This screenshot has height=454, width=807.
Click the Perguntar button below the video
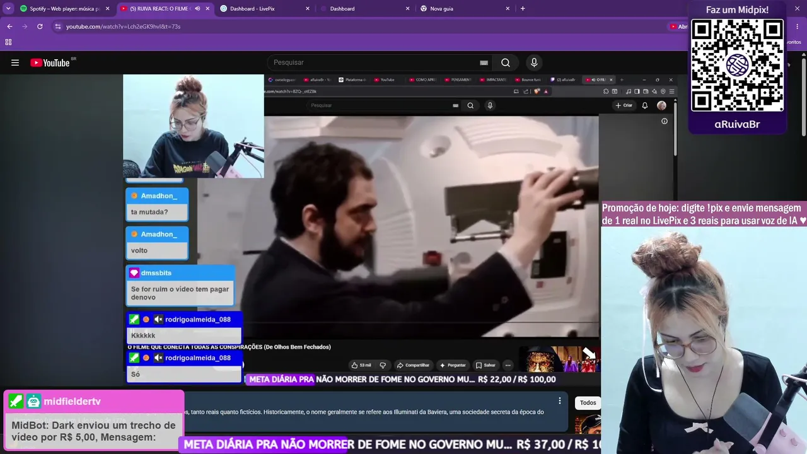tap(453, 365)
